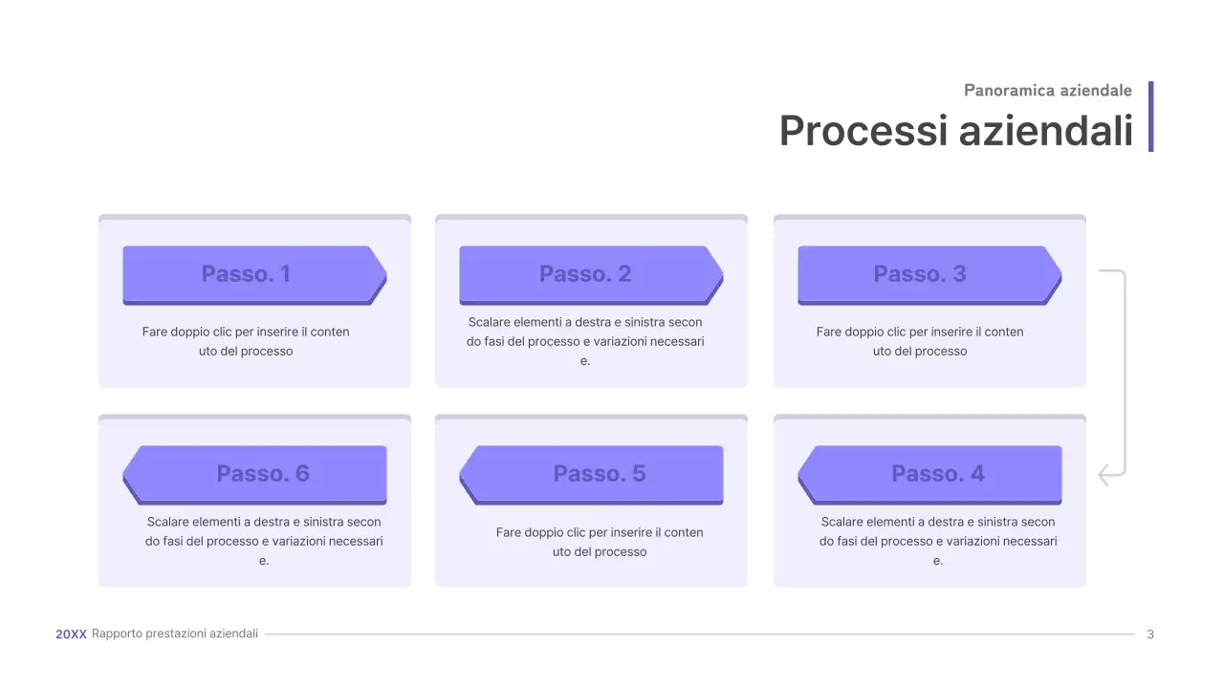This screenshot has width=1224, height=688.
Task: Select the Passo. 2 arrow banner
Action: click(591, 274)
